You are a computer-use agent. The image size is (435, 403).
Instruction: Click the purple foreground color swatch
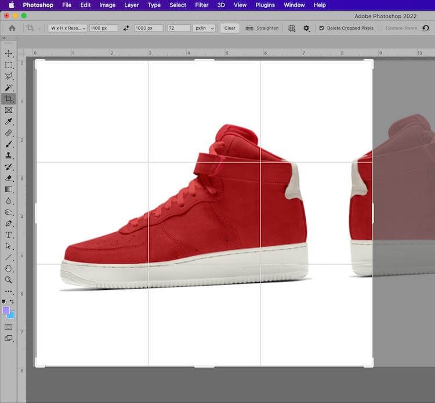(x=6, y=311)
